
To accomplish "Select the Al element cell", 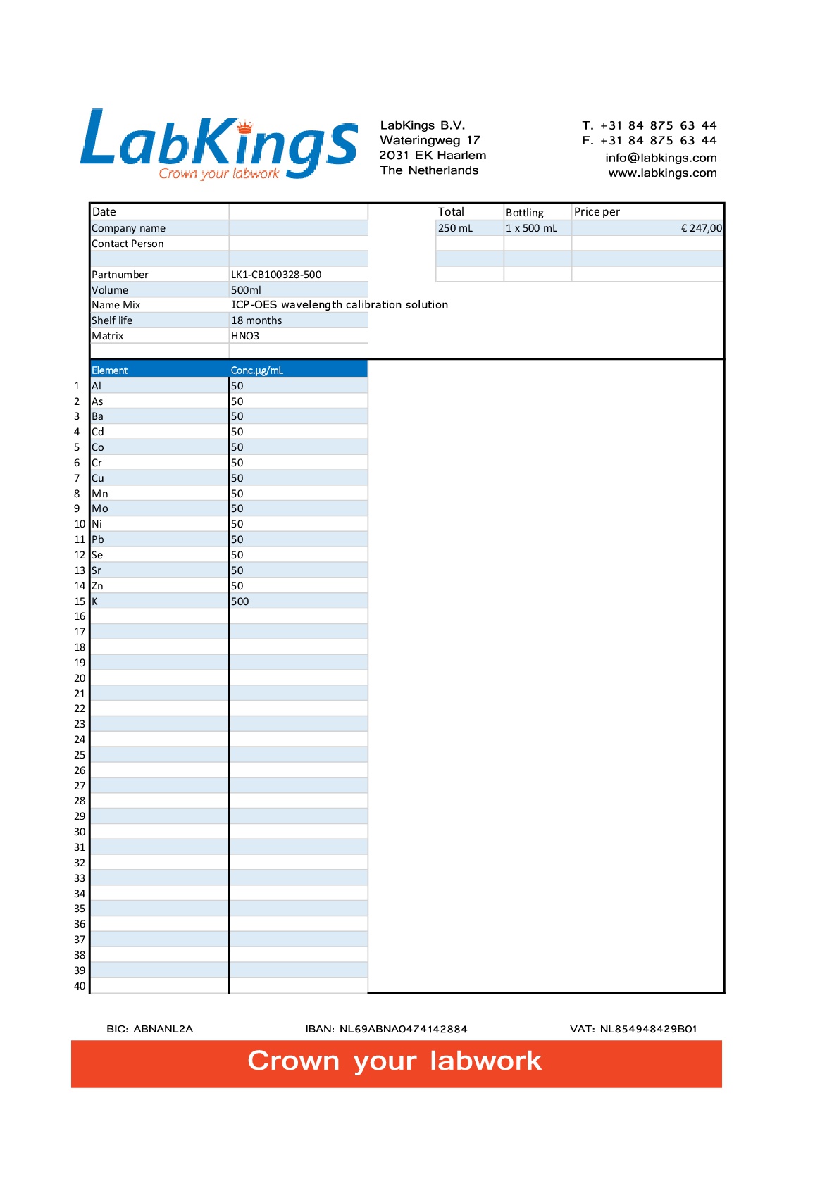I will pyautogui.click(x=159, y=386).
